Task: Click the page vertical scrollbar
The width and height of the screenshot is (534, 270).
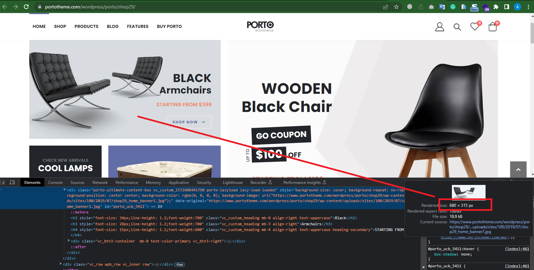Action: 532,94
